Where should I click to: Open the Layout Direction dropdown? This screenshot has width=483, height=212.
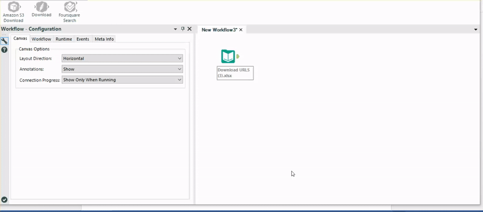[122, 58]
